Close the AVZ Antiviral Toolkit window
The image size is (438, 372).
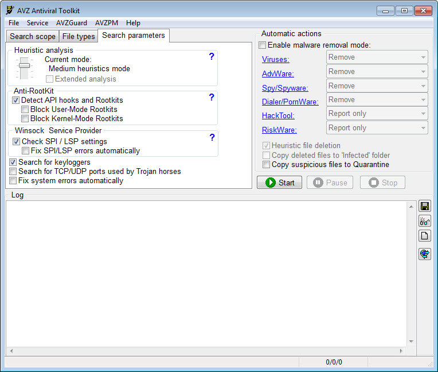[423, 11]
